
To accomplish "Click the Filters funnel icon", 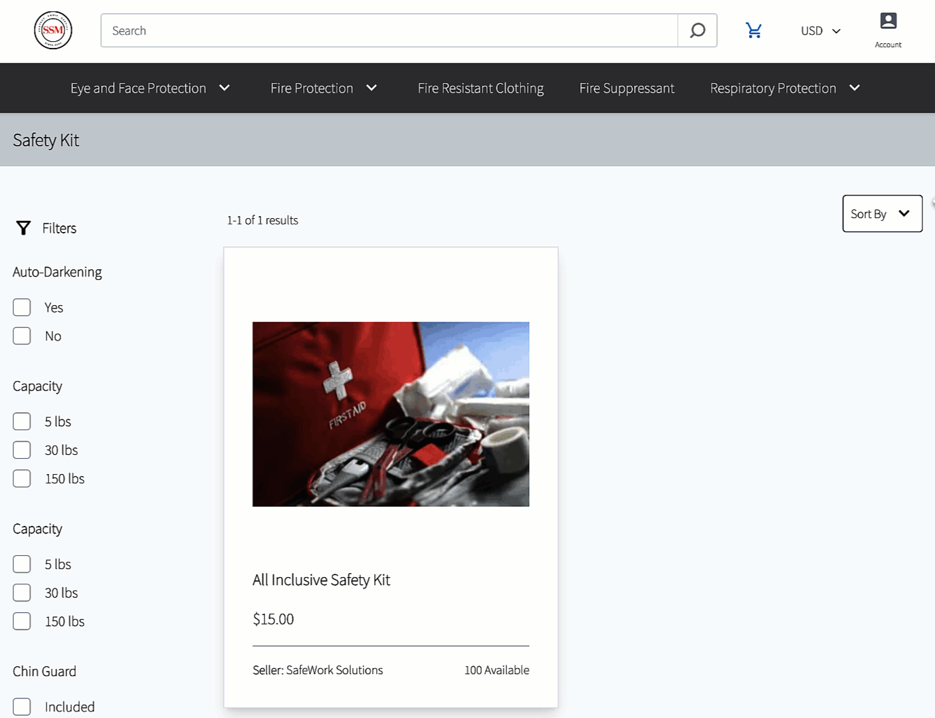I will click(23, 228).
